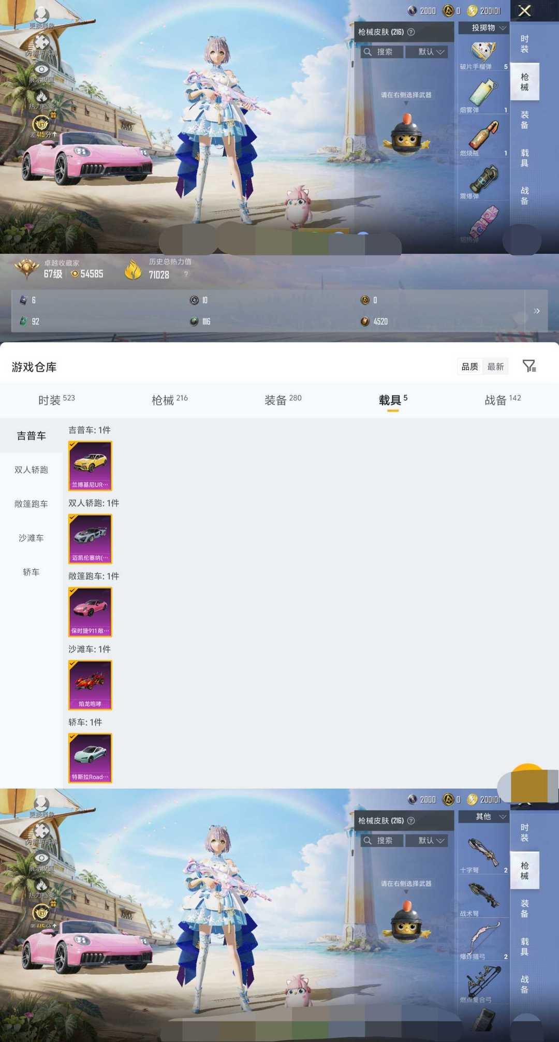Tap the gold coin 200101 icon in upper screenshot
The height and width of the screenshot is (1042, 559).
[x=472, y=11]
